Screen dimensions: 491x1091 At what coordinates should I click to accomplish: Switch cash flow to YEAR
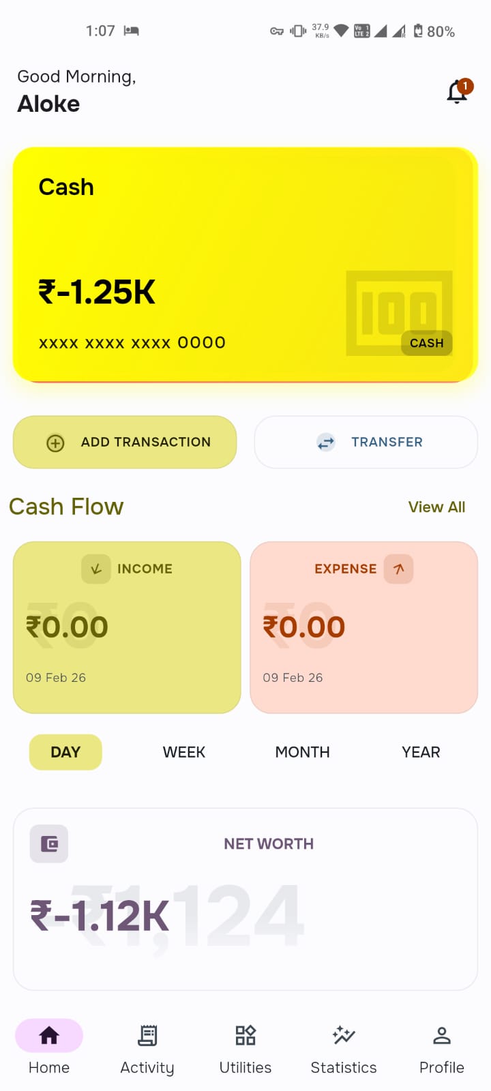pos(421,752)
